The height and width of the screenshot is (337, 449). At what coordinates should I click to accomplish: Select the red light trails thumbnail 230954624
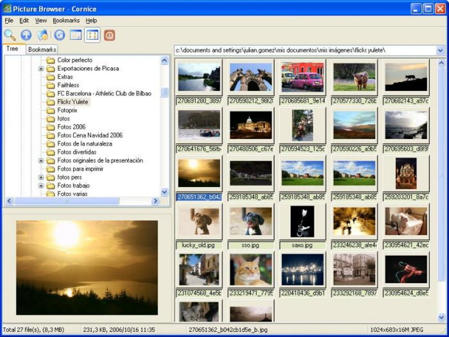[406, 270]
